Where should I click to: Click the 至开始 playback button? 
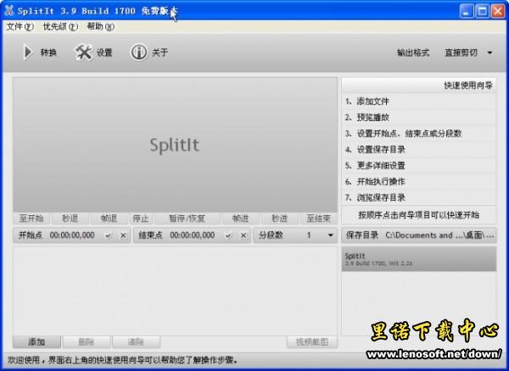pos(31,219)
